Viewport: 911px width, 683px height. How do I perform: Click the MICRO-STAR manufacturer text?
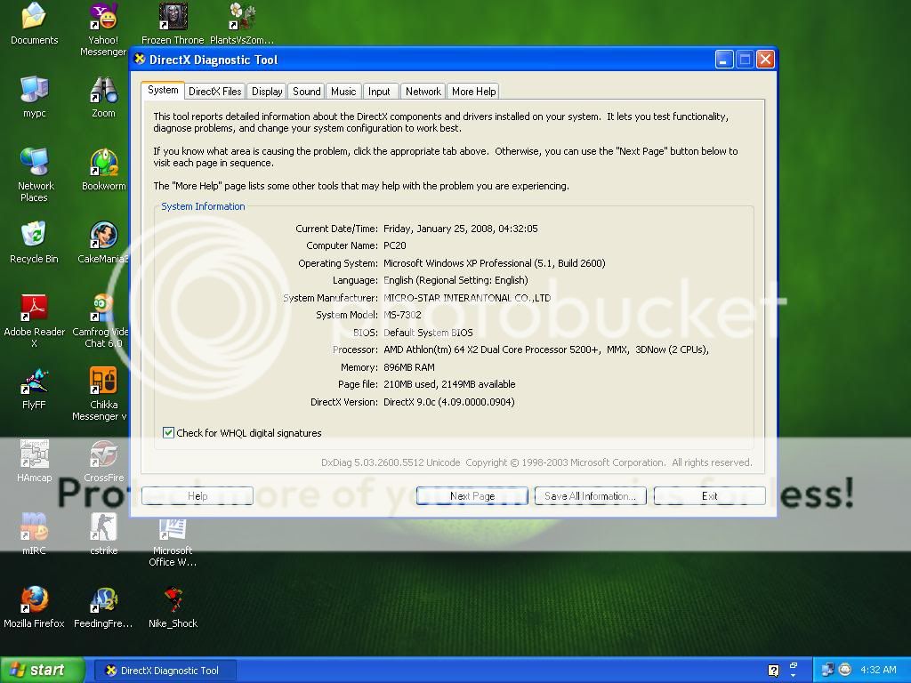click(x=467, y=297)
